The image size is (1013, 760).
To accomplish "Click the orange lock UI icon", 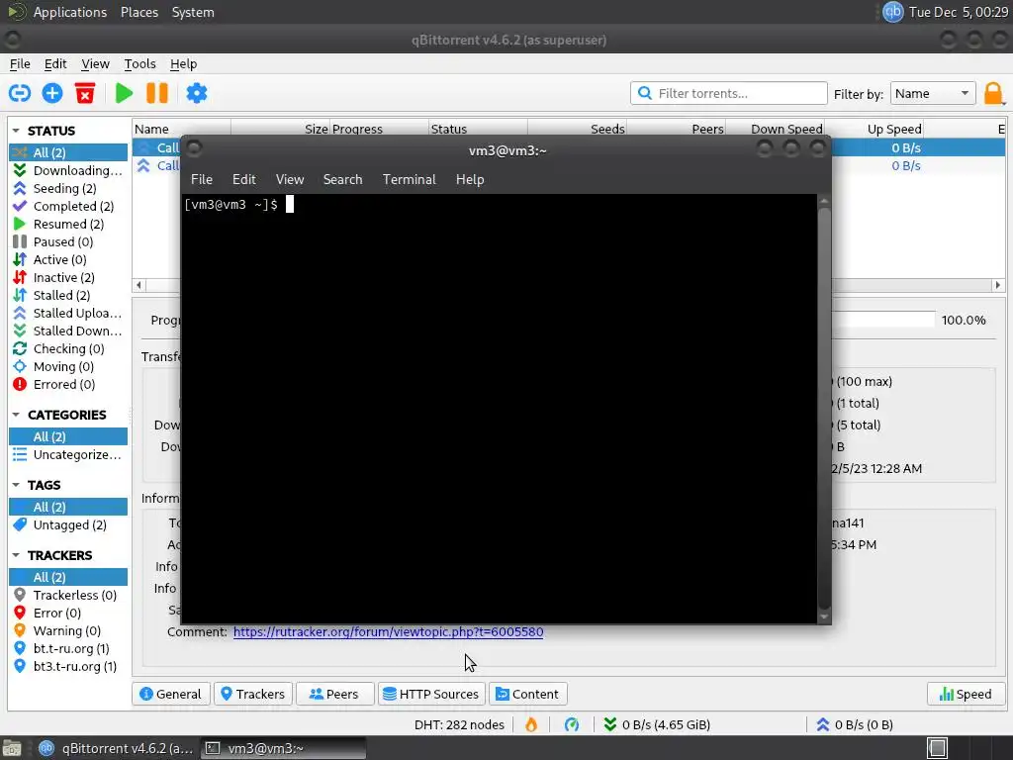I will click(x=993, y=94).
